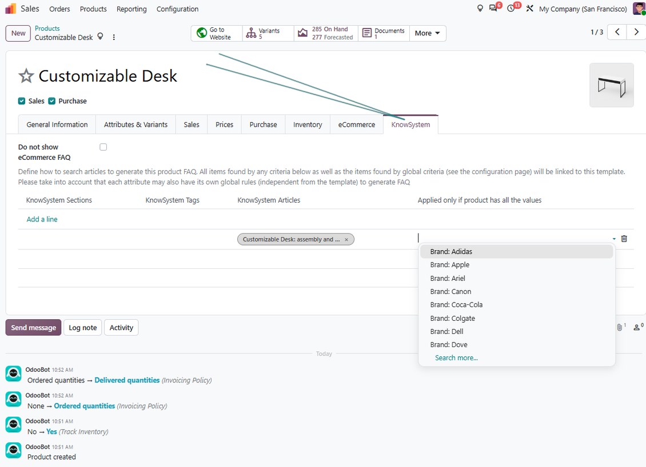Screen dimensions: 646x467
Task: Open the developer tools wrench icon
Action: click(x=530, y=9)
